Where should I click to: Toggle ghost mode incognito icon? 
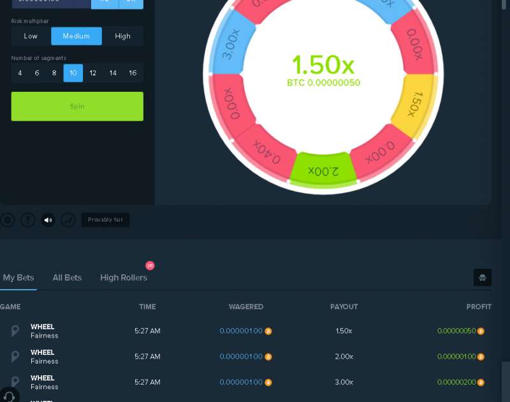tap(483, 278)
